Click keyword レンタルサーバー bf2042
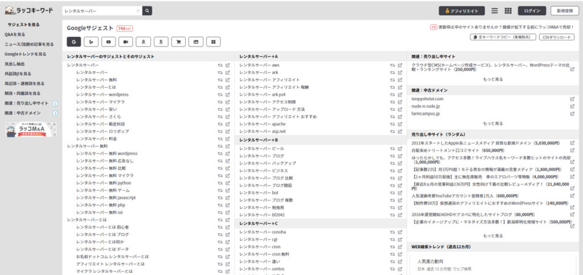583x275 pixels. pos(262,215)
